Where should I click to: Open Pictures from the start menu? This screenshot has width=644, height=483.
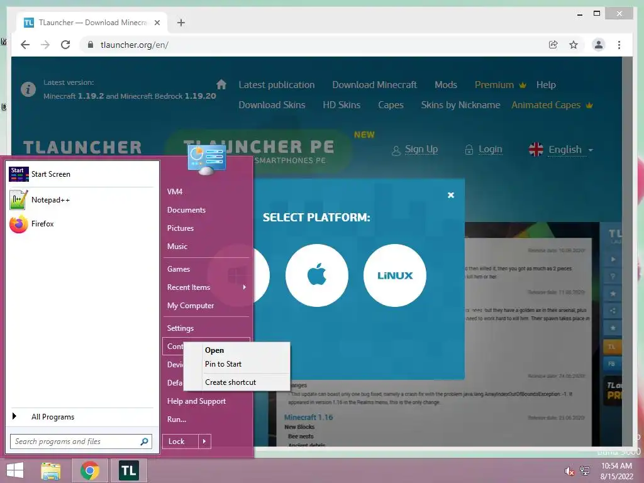click(x=180, y=228)
